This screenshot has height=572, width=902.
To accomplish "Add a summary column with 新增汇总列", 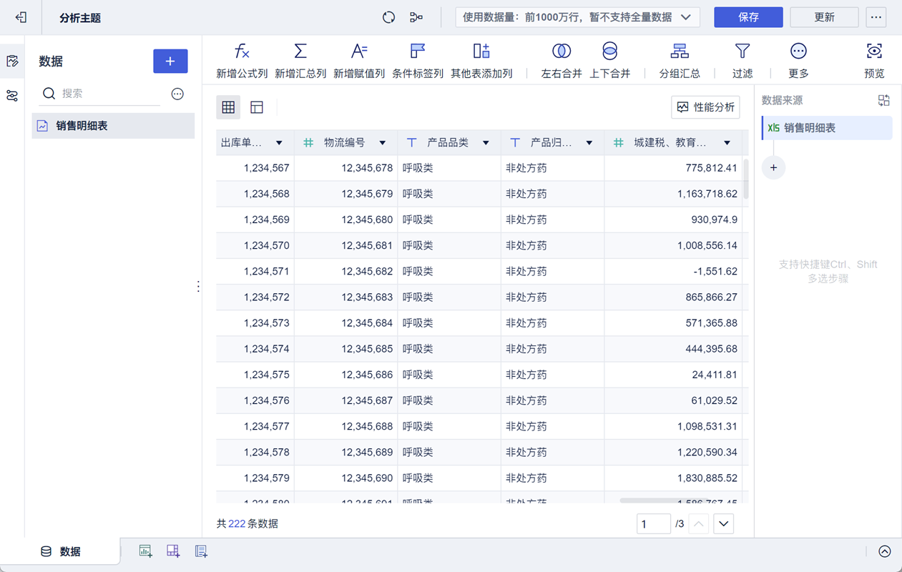I will tap(300, 51).
